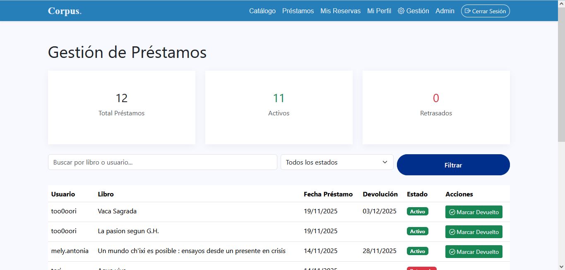Click the logout icon in Cerrar Sesión button
The width and height of the screenshot is (565, 270).
coord(468,11)
